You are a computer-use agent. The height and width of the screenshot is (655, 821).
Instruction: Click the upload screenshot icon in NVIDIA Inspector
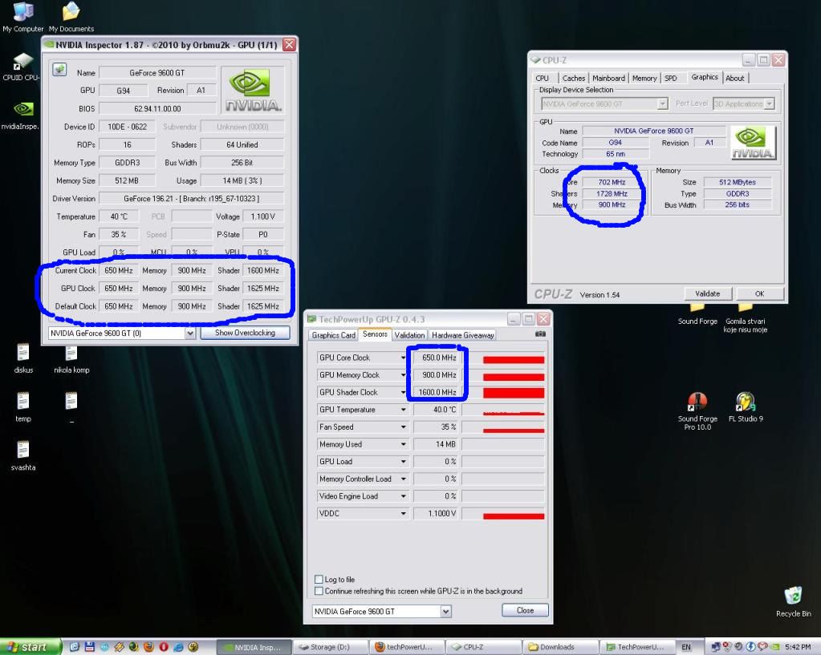click(59, 70)
